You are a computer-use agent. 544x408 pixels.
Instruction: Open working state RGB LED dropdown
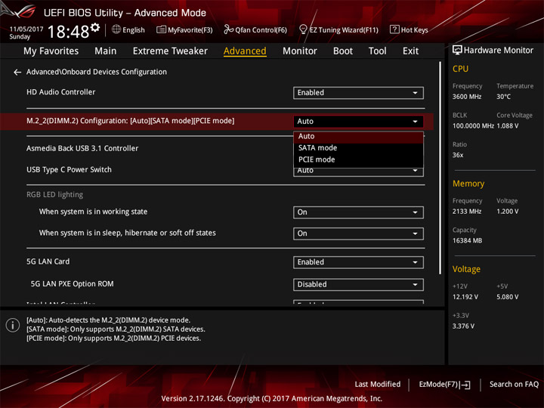(358, 212)
